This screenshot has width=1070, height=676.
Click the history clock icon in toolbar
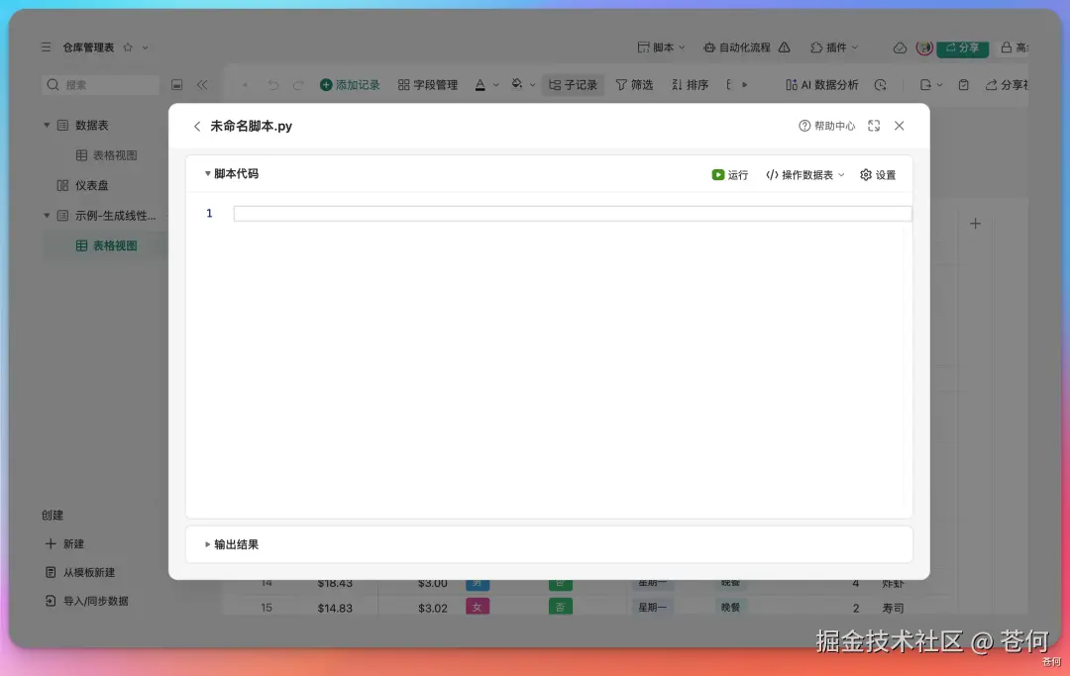881,84
